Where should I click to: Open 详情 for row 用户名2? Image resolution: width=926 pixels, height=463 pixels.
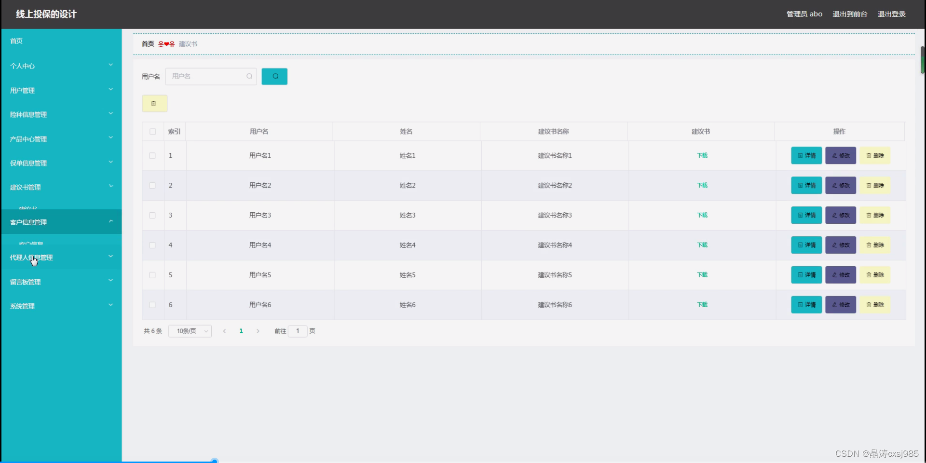[x=806, y=185]
